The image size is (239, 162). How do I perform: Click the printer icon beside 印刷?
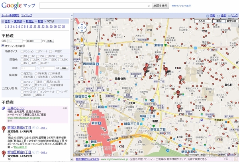tap(208, 16)
